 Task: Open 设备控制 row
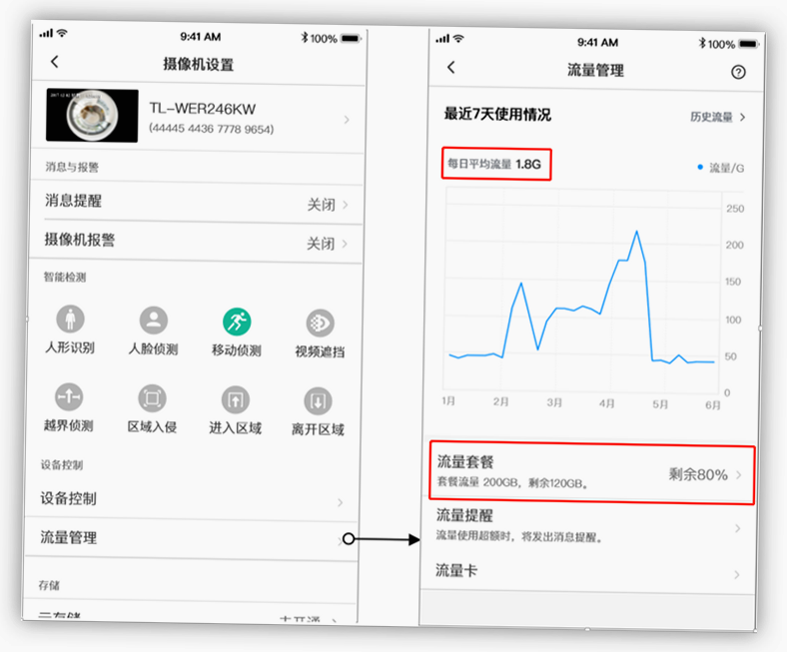click(x=192, y=500)
